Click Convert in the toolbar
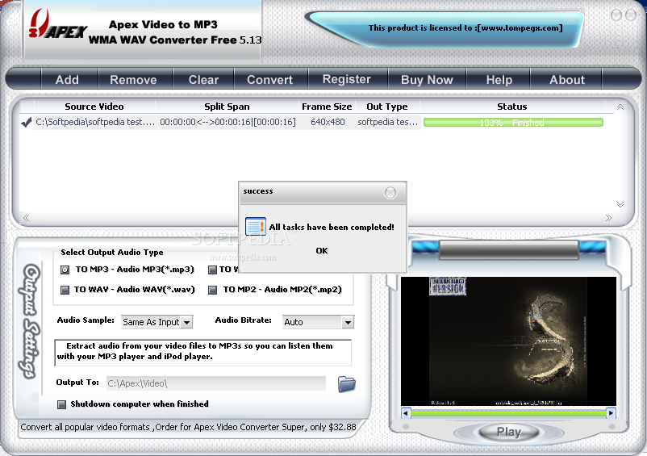The width and height of the screenshot is (647, 456). coord(270,80)
